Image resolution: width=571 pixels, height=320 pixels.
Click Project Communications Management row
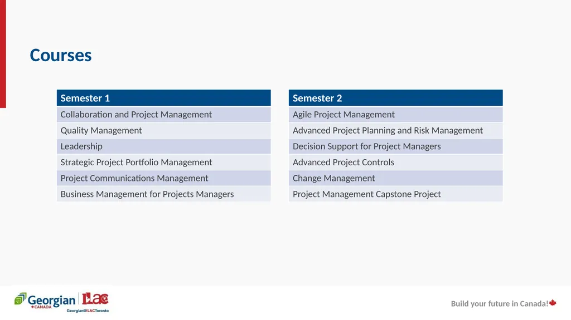pyautogui.click(x=163, y=178)
